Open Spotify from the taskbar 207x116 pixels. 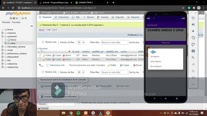[78, 113]
